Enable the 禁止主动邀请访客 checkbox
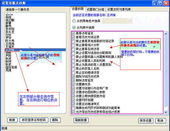Viewport: 170px width, 131px height. coord(73,73)
